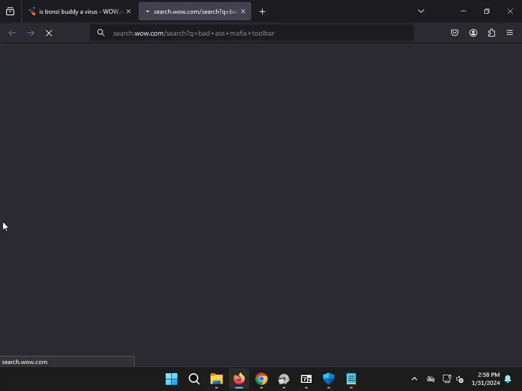This screenshot has height=391, width=522.
Task: Open Notepad from the taskbar
Action: 351,379
